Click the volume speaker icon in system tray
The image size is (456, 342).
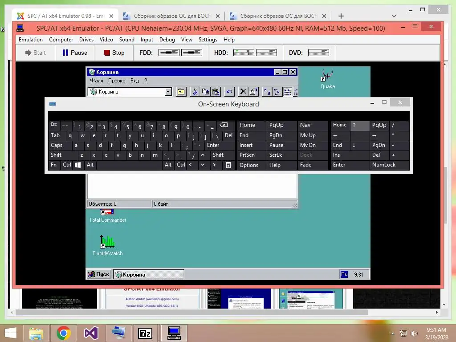tap(414, 333)
